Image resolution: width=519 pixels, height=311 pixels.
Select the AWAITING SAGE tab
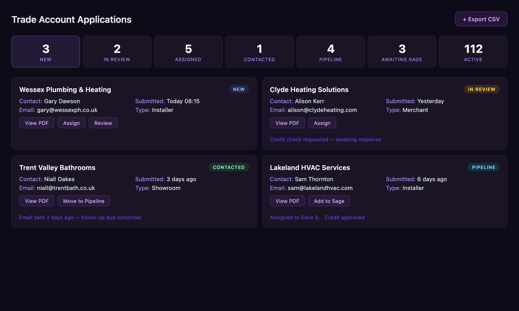coord(402,52)
